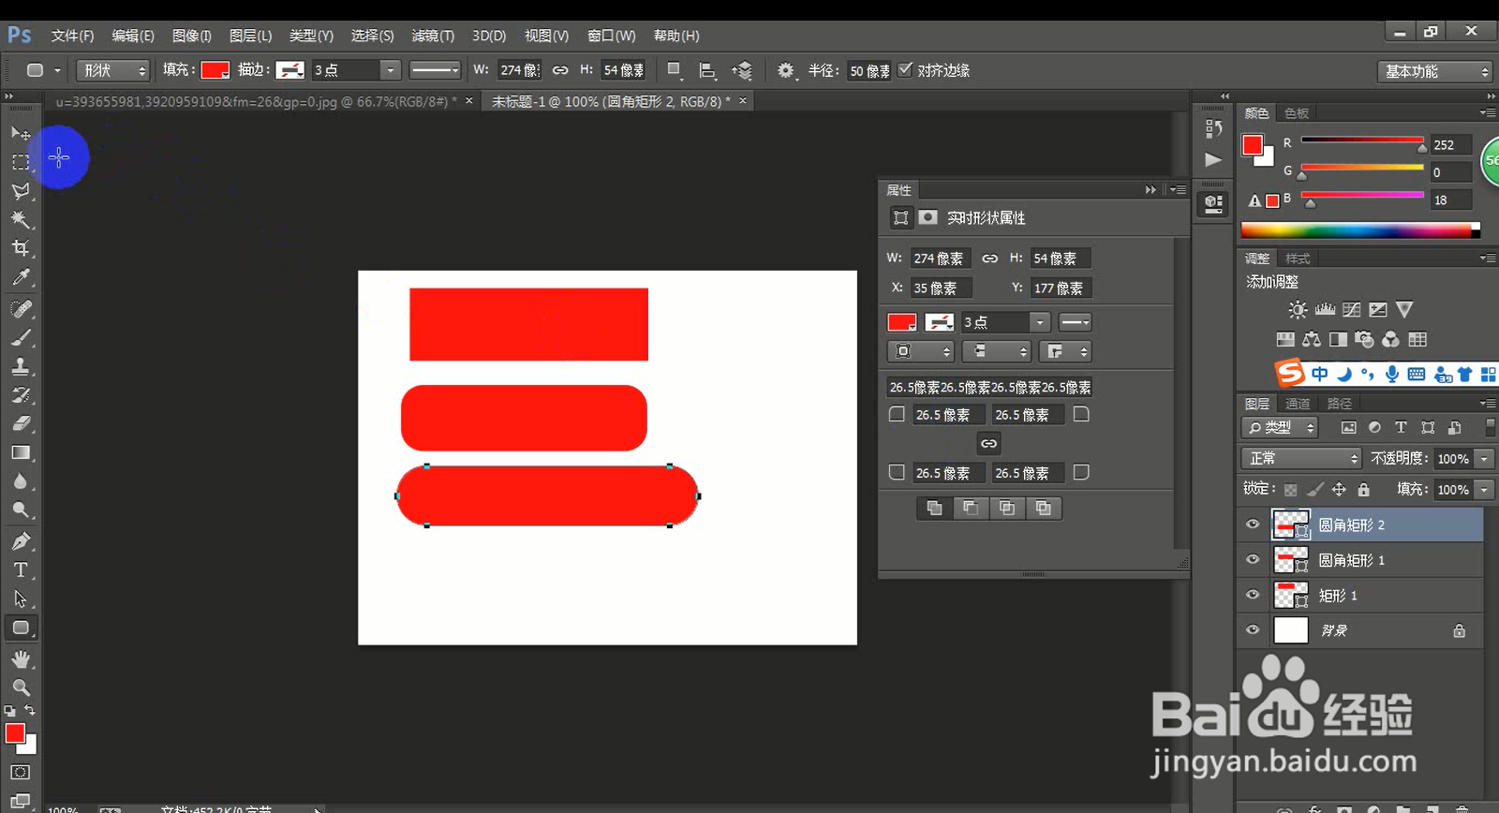The width and height of the screenshot is (1499, 813).
Task: Open the 图层(L) menu
Action: point(250,36)
